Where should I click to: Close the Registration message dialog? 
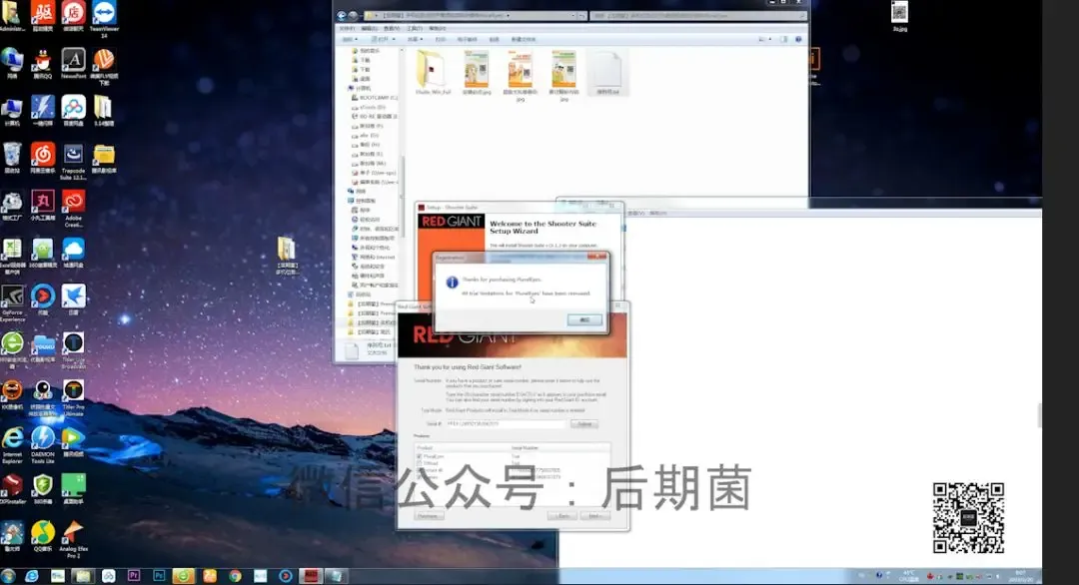[x=598, y=258]
